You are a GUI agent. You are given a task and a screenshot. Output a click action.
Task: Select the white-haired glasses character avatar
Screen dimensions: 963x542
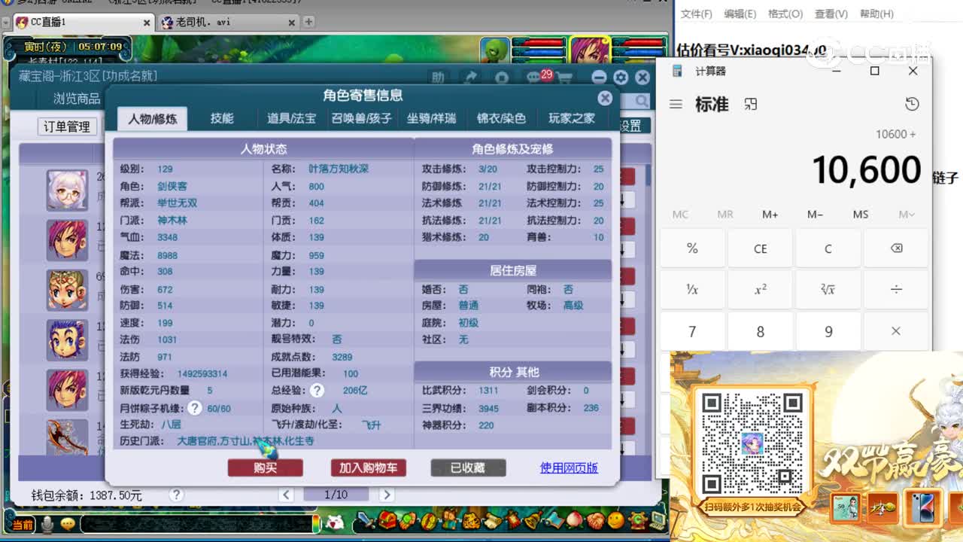[x=68, y=190]
